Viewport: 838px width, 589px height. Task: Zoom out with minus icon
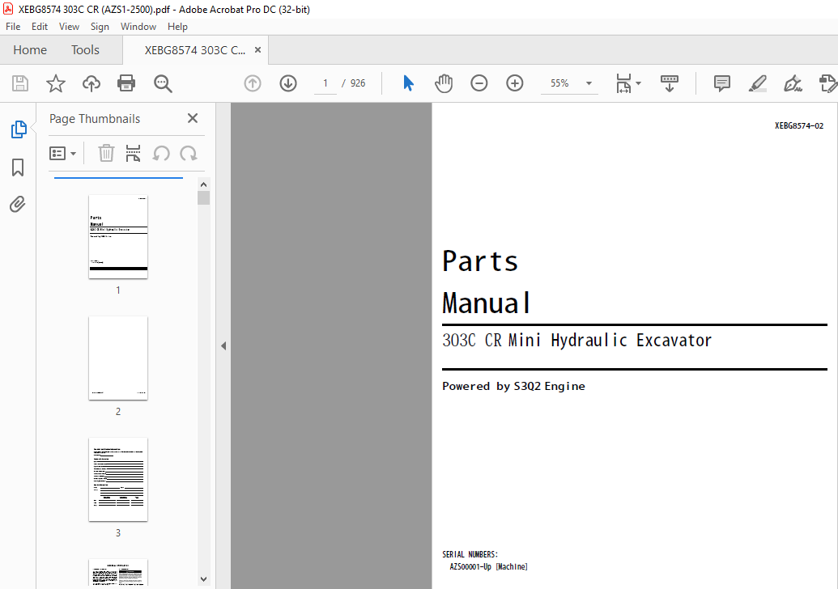(479, 83)
